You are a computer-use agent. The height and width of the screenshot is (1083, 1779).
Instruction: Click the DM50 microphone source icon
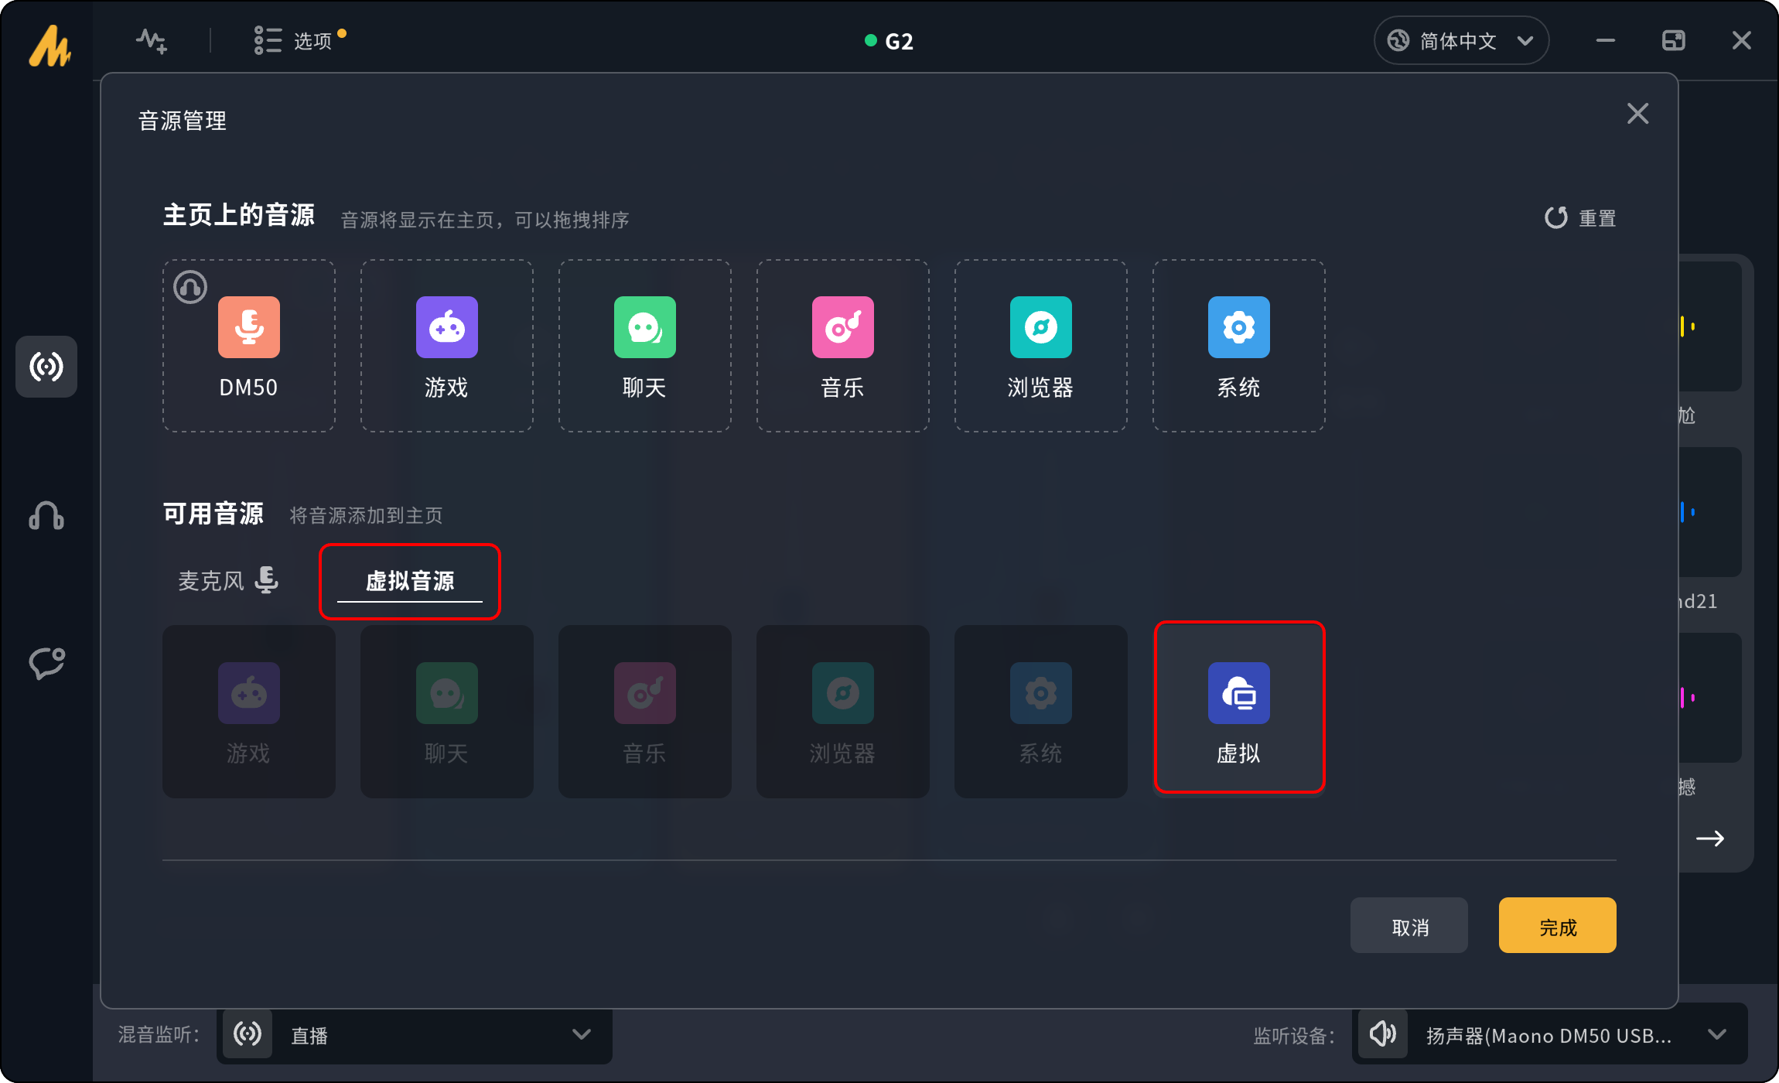point(248,327)
